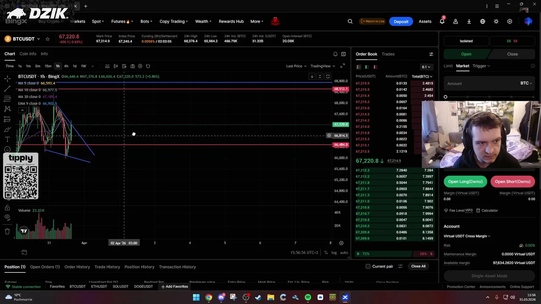Switch to Coin Info tab

click(28, 54)
